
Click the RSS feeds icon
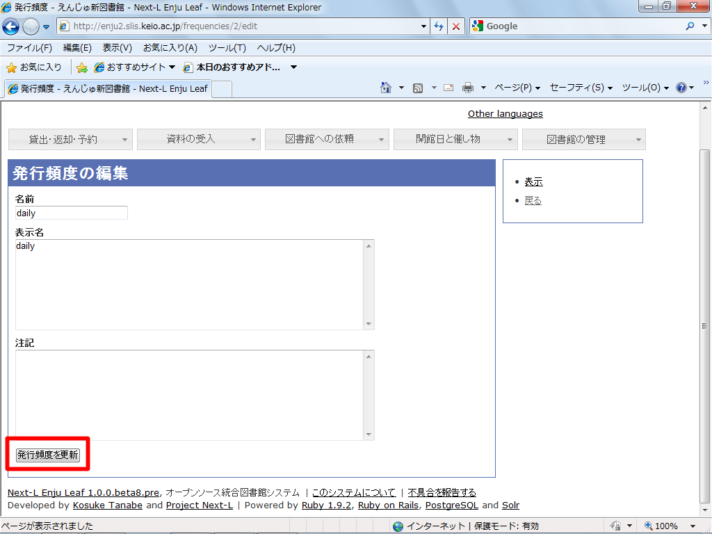pyautogui.click(x=418, y=88)
